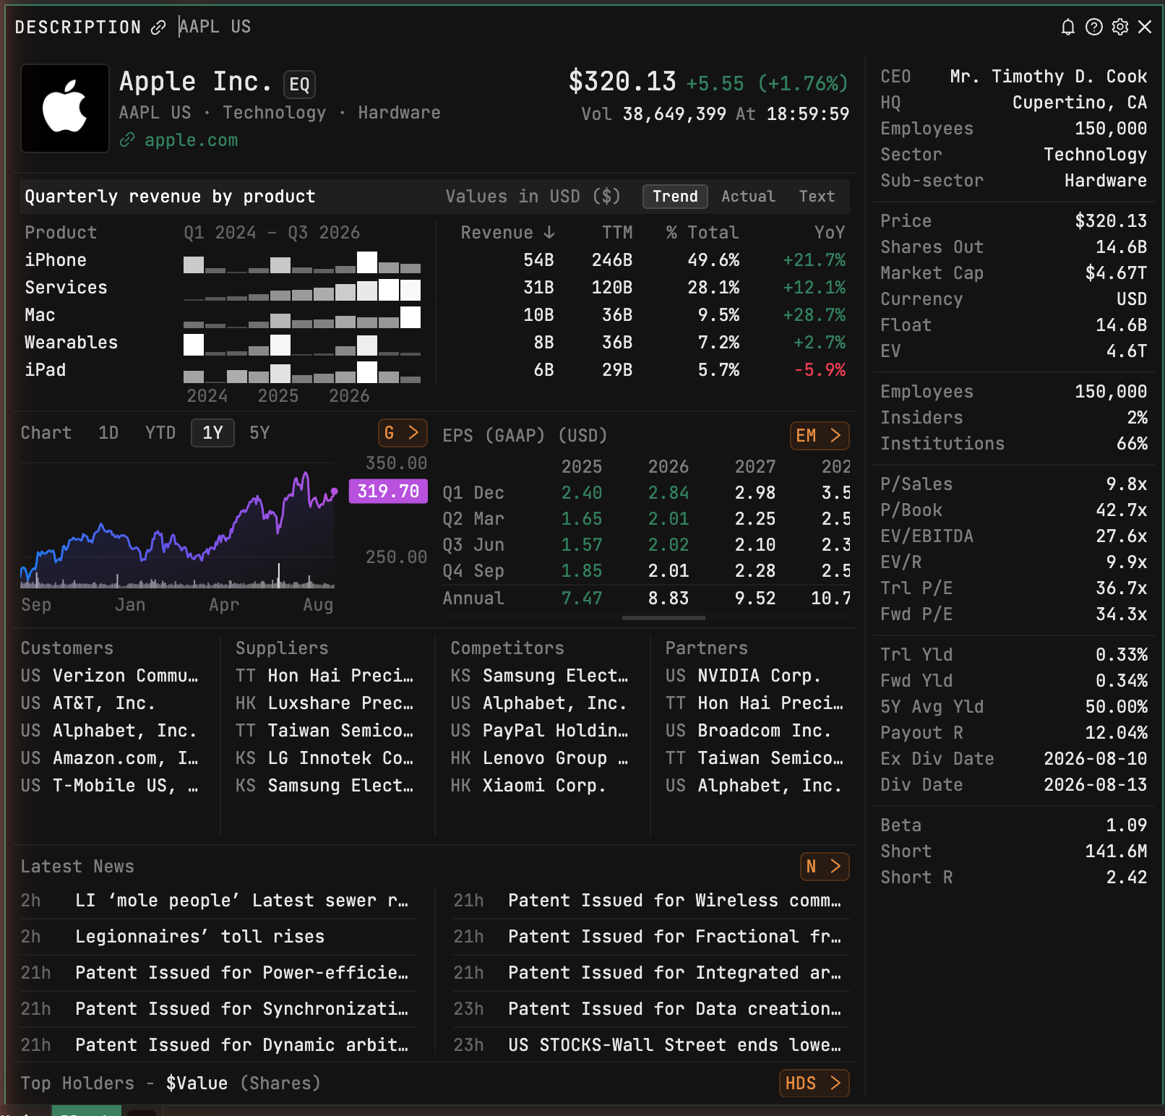
Task: Click the 2026 Q1 Dec EPS value 2.84
Action: [x=669, y=493]
